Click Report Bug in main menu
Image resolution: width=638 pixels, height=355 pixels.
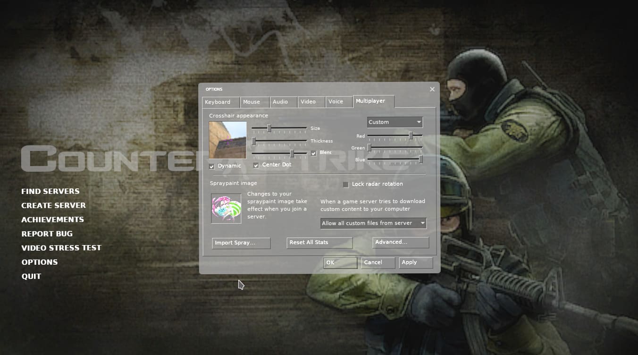[47, 234]
